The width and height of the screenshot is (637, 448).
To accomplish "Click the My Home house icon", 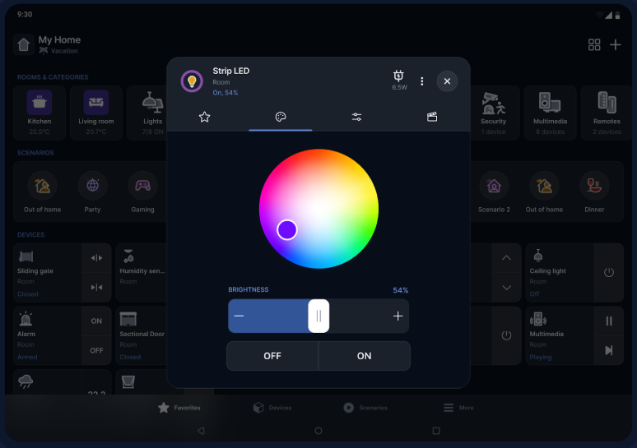I will (24, 44).
